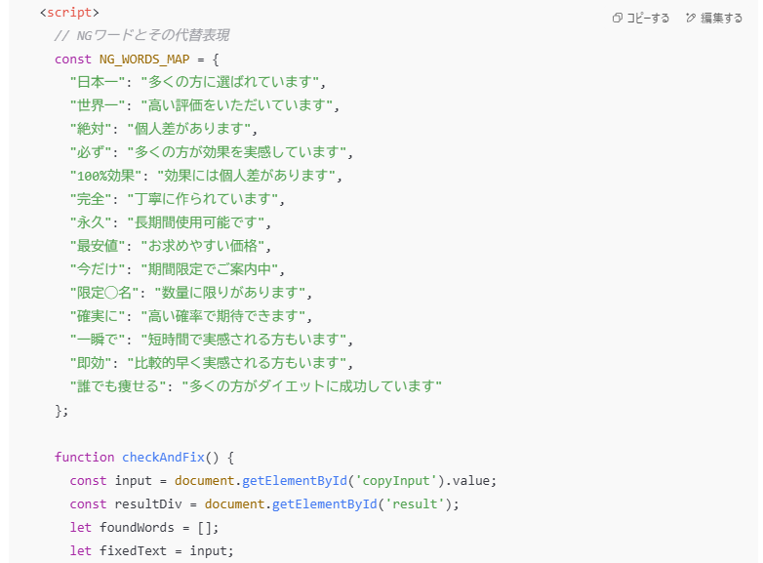
Task: Click the foundWords variable name
Action: point(137,527)
